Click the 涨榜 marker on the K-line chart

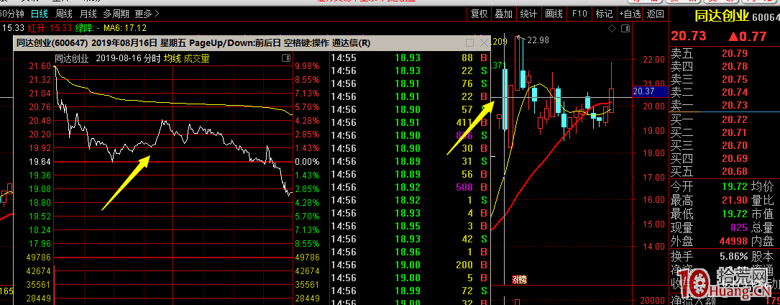[x=519, y=280]
